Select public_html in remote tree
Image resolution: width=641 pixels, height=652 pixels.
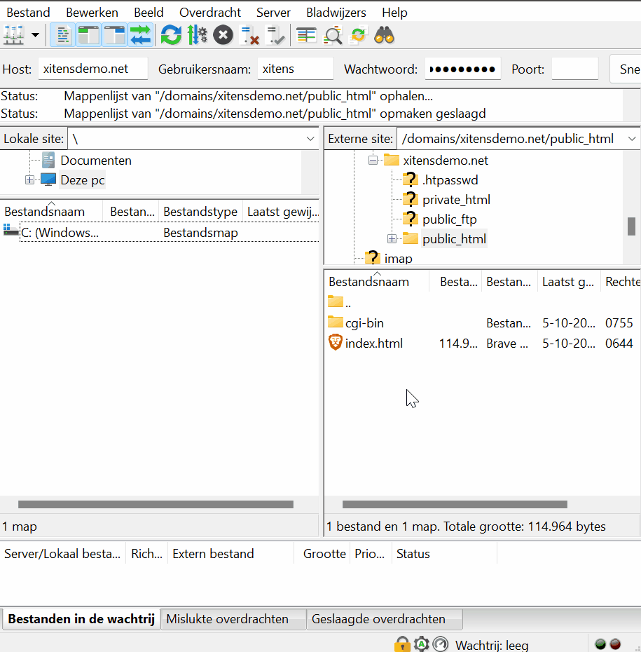[x=454, y=238]
